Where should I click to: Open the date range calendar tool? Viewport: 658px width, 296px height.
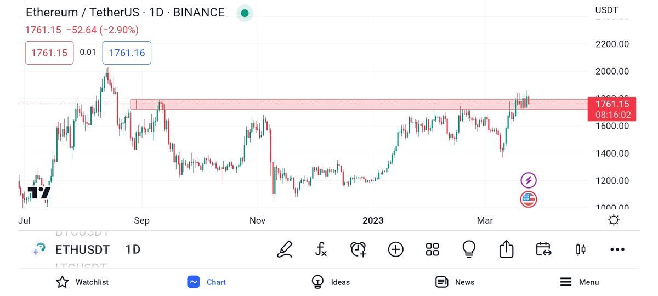[x=543, y=249]
